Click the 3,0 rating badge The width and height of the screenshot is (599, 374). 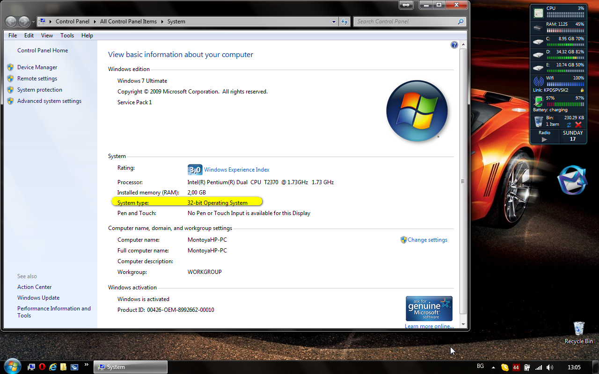(x=195, y=170)
